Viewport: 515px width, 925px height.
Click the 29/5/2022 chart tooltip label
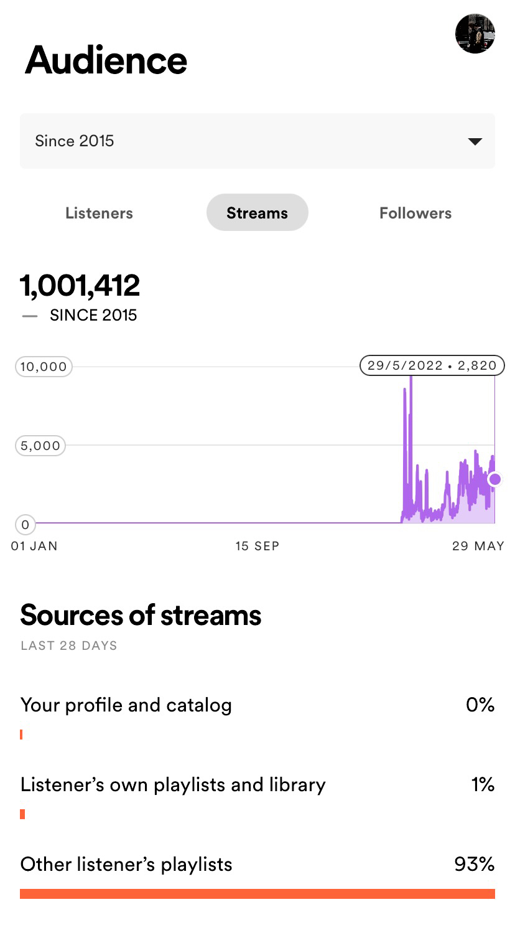[x=432, y=365]
